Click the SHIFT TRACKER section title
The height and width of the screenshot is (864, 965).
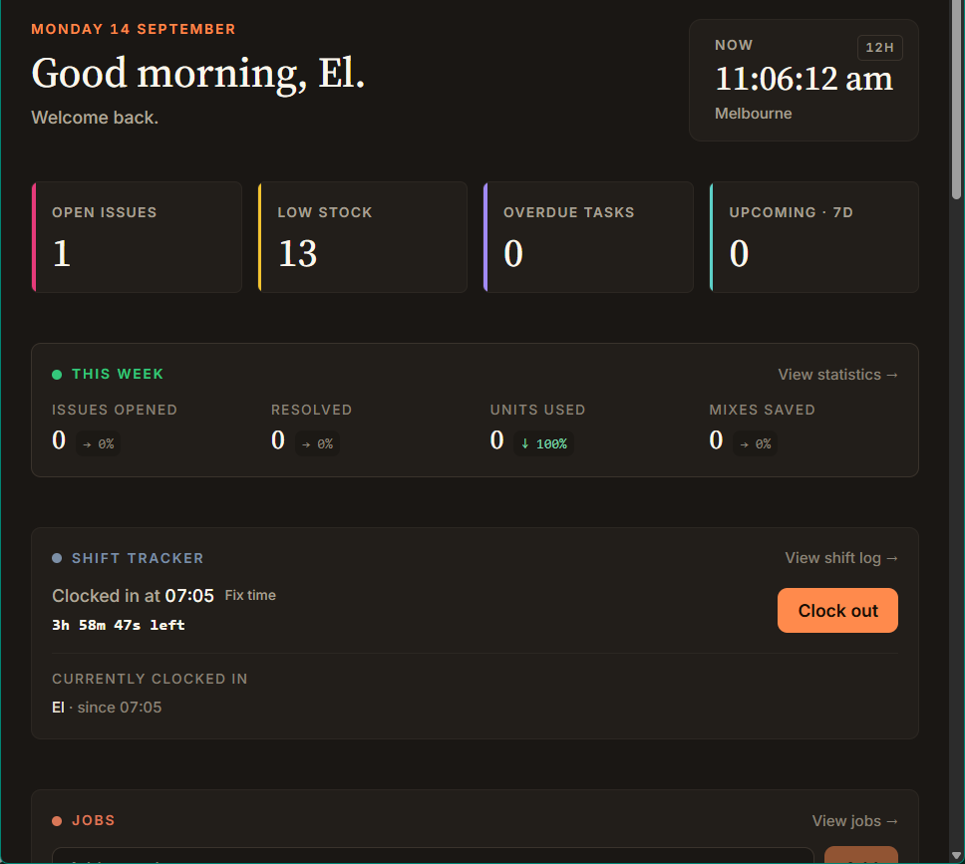click(138, 558)
